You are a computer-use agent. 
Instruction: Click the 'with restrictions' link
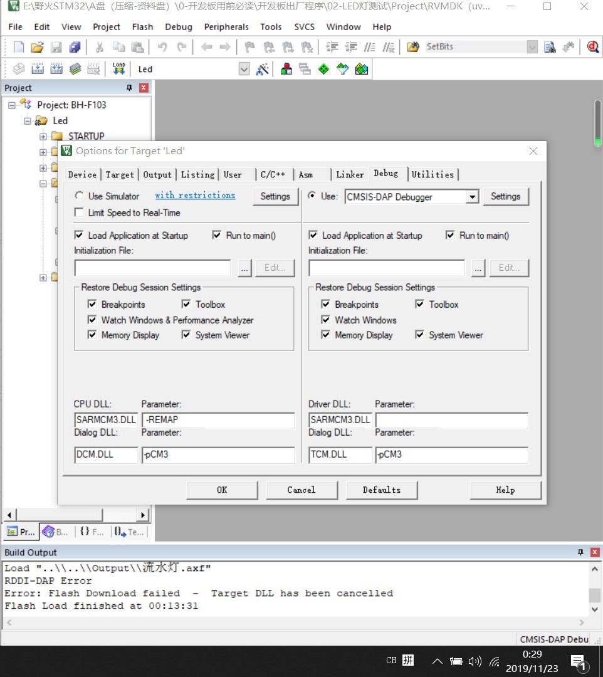tap(195, 196)
